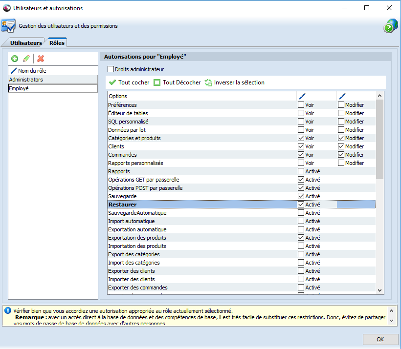Check Modifier for Rapports personnalisés

pos(341,163)
